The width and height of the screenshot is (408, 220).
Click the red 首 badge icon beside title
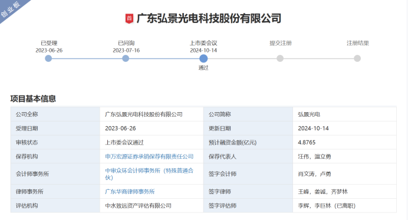click(129, 18)
